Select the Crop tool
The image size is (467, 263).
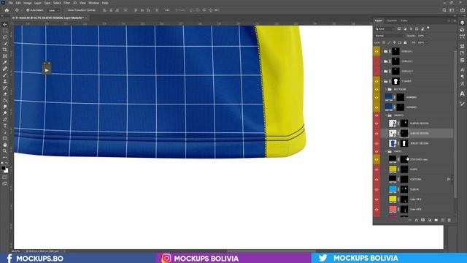(x=5, y=50)
